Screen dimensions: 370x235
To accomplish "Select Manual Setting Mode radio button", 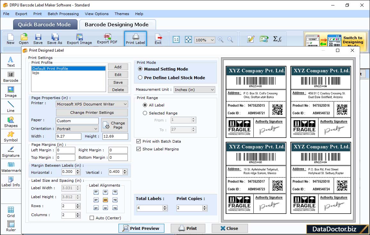I will coord(140,69).
